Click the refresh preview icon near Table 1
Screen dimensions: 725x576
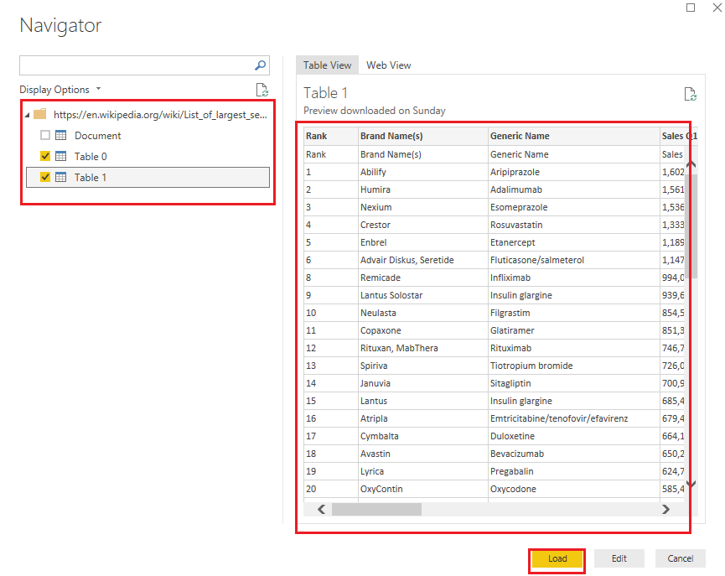691,94
